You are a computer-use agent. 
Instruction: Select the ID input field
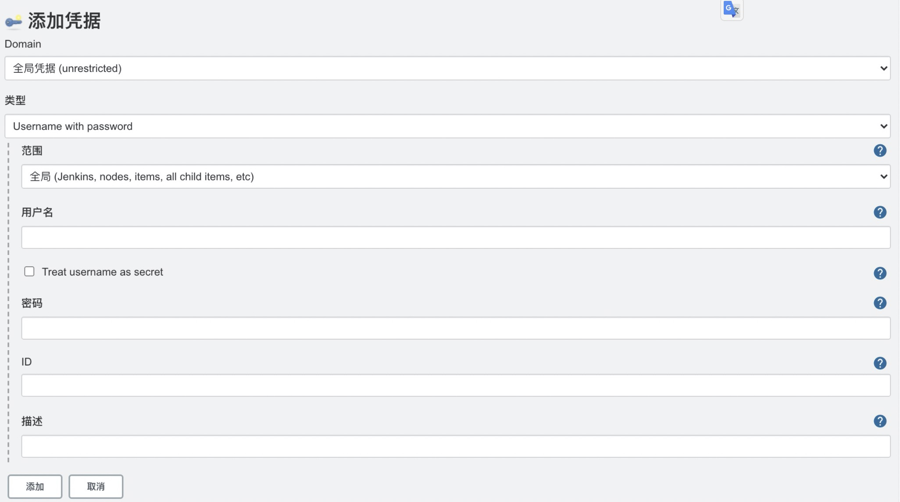(456, 385)
